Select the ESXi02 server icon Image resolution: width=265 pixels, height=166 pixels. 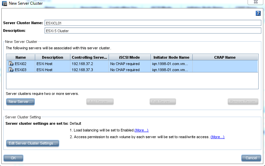[11, 64]
